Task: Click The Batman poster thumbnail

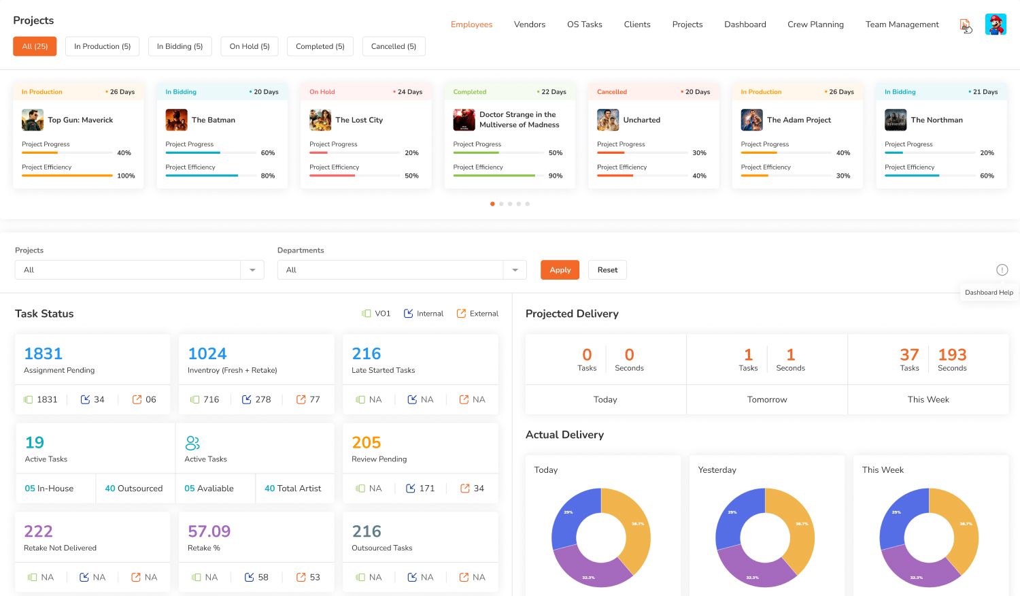Action: pyautogui.click(x=176, y=120)
